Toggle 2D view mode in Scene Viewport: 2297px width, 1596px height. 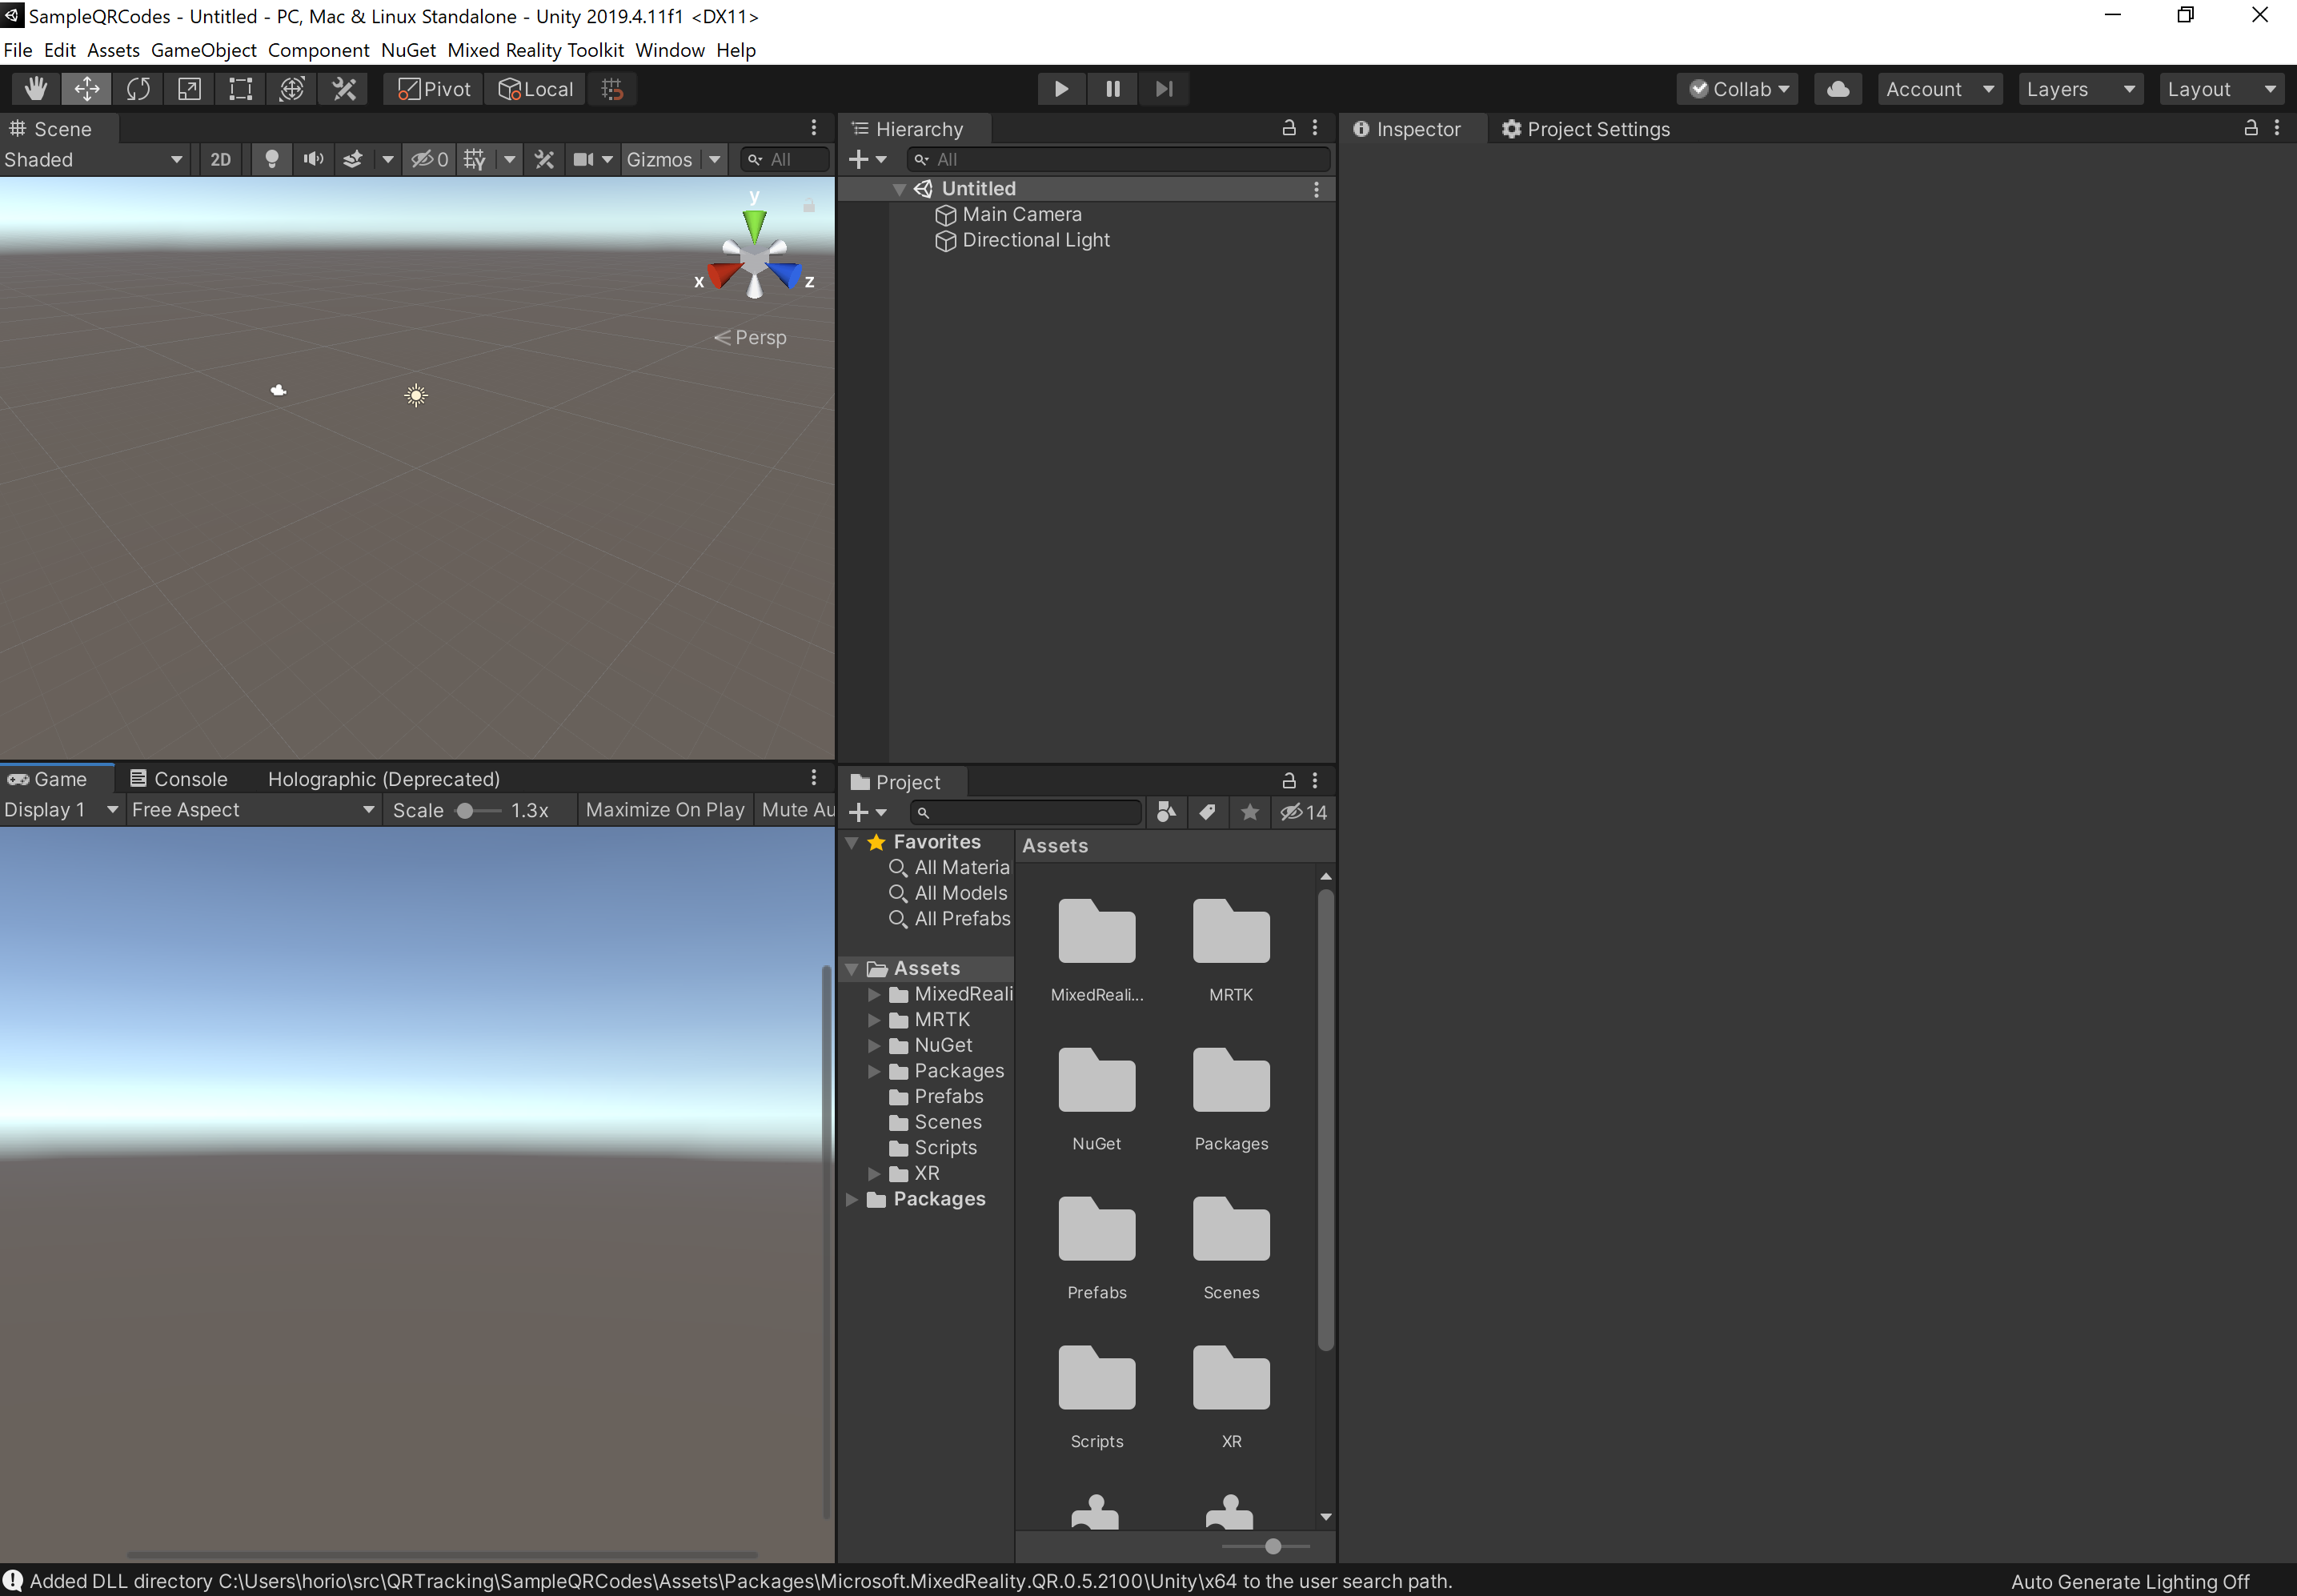coord(220,159)
